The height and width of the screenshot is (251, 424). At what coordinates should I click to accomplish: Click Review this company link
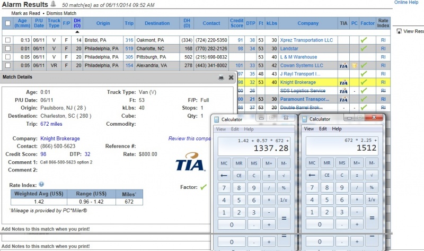189,139
